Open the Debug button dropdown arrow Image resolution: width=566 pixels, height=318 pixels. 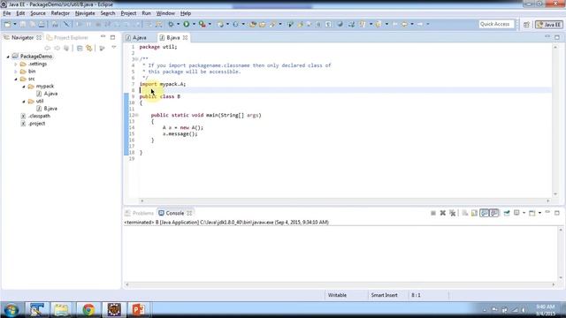coord(178,24)
